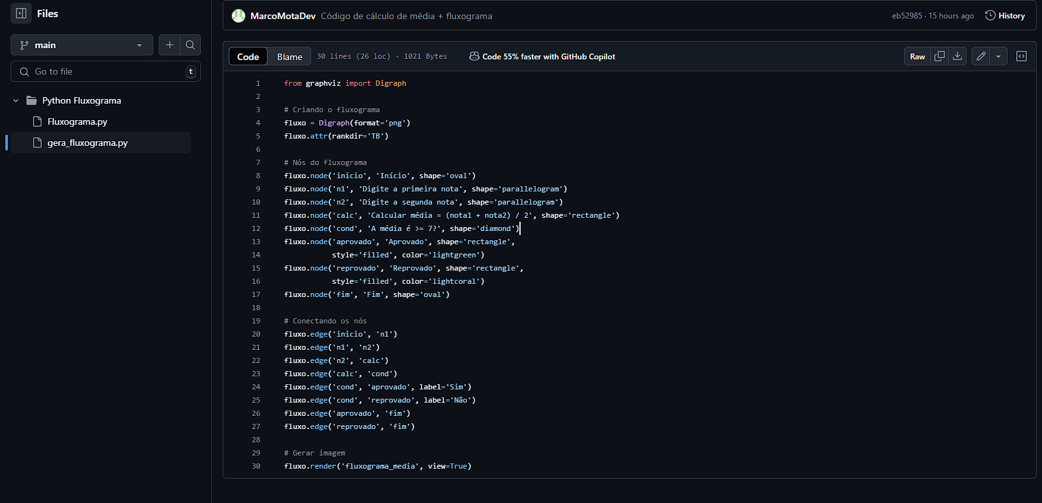This screenshot has height=503, width=1042.
Task: Click the '# Gerar imagem' comment
Action: pos(315,453)
